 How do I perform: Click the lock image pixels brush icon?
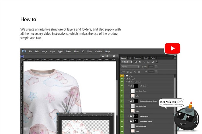coord(131,72)
